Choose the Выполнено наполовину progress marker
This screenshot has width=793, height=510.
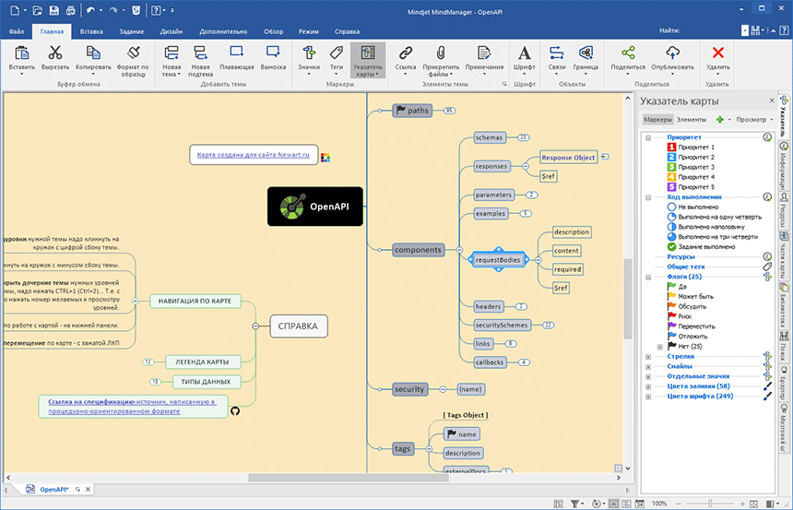[x=706, y=227]
